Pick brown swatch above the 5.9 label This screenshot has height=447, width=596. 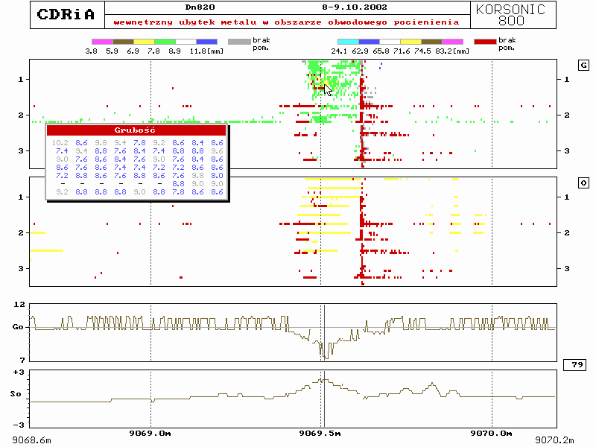pyautogui.click(x=123, y=42)
